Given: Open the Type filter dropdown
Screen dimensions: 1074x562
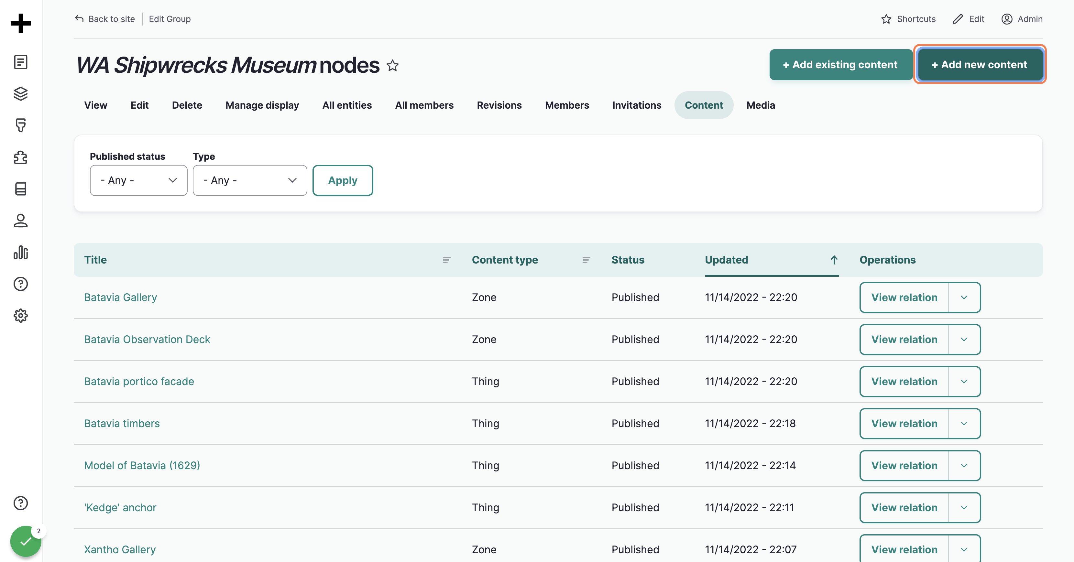Looking at the screenshot, I should (250, 180).
